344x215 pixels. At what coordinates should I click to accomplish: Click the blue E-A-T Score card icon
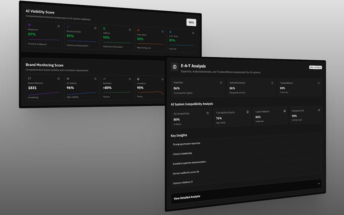(x=170, y=32)
